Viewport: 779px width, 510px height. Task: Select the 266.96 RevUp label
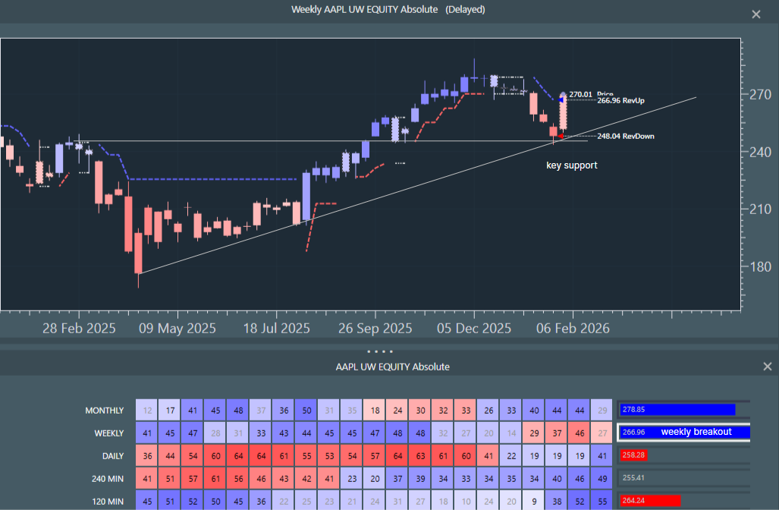tap(625, 100)
